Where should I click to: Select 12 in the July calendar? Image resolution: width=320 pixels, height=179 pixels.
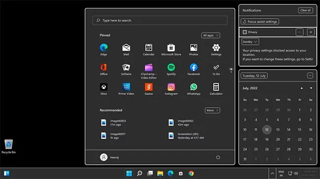pos(267,129)
